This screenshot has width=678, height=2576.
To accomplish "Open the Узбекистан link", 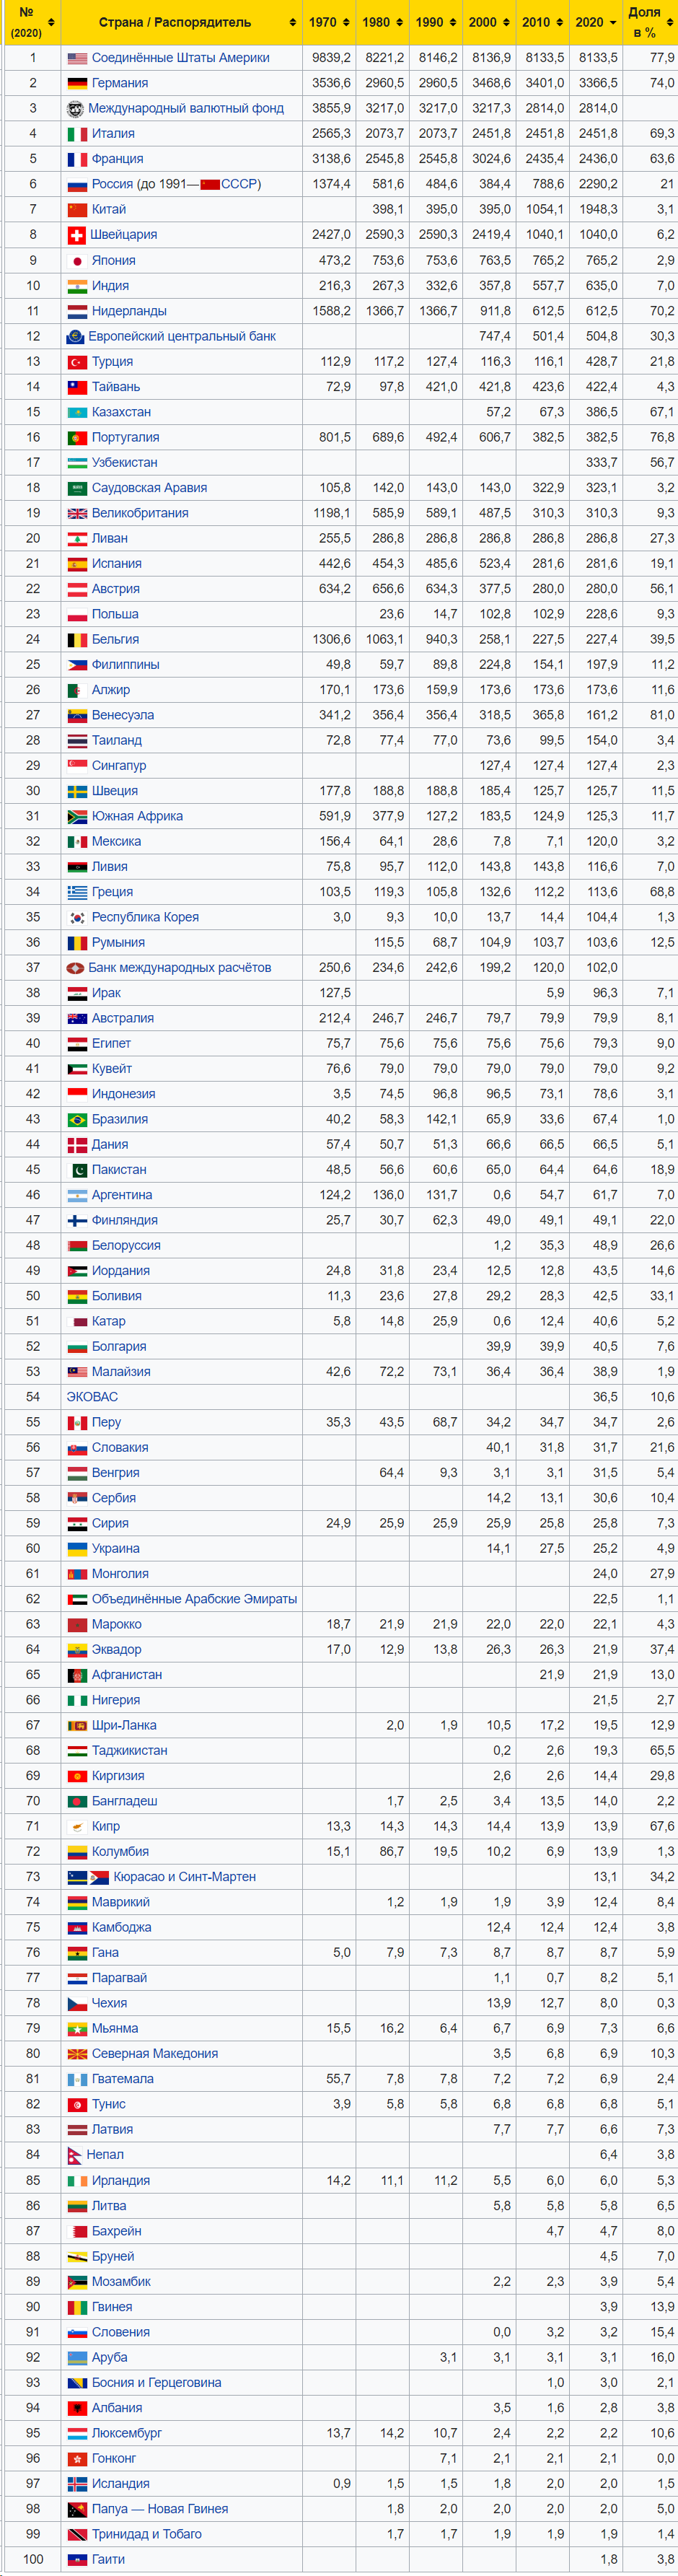I will pyautogui.click(x=124, y=463).
